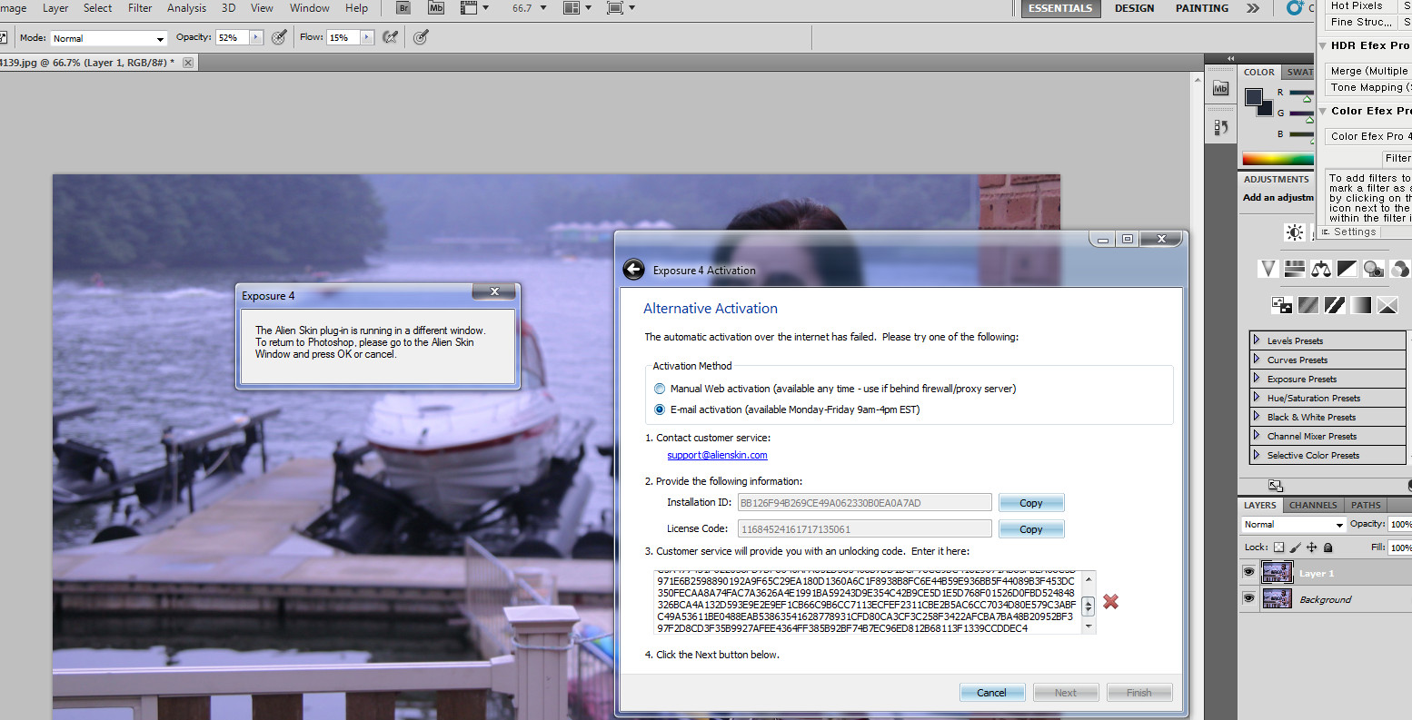Open the Filter menu
The width and height of the screenshot is (1412, 720).
point(140,8)
